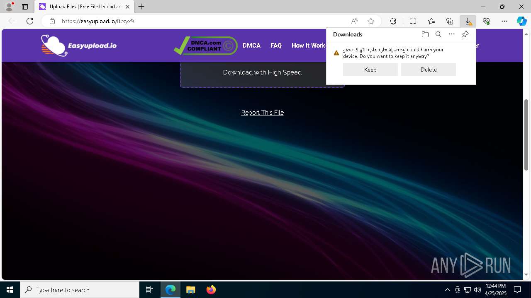Image resolution: width=531 pixels, height=298 pixels.
Task: Open a new tab with the plus button
Action: (x=141, y=7)
